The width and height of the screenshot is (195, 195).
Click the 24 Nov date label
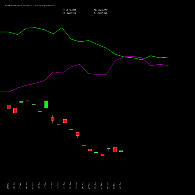70,185
